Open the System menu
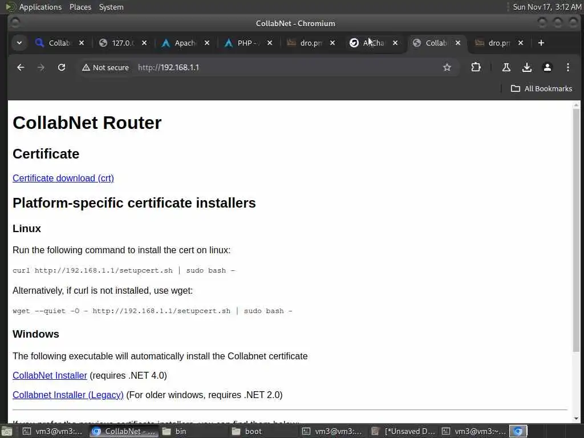 (111, 7)
